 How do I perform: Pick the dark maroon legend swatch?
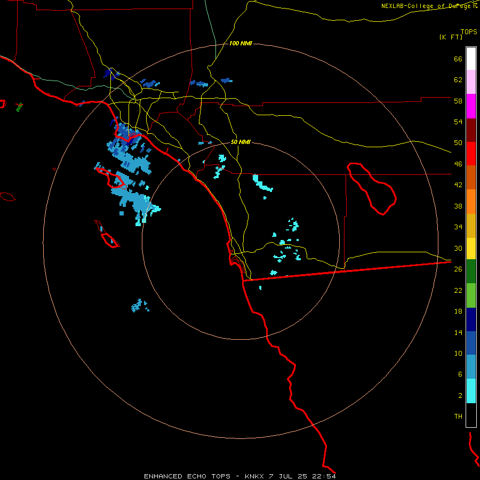point(471,130)
